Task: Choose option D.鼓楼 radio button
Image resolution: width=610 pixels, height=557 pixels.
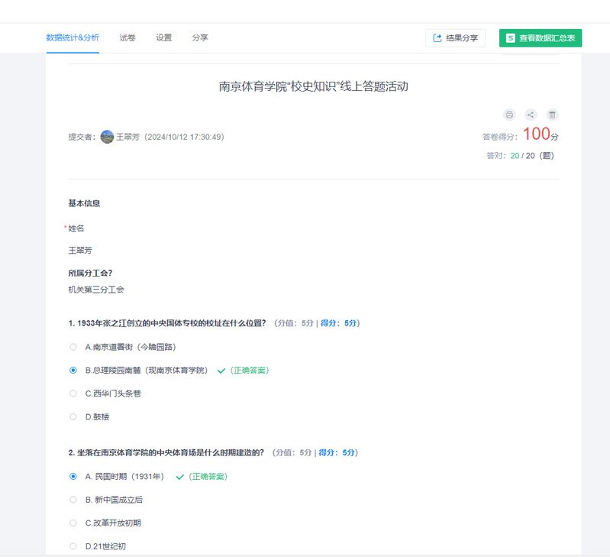Action: point(73,417)
